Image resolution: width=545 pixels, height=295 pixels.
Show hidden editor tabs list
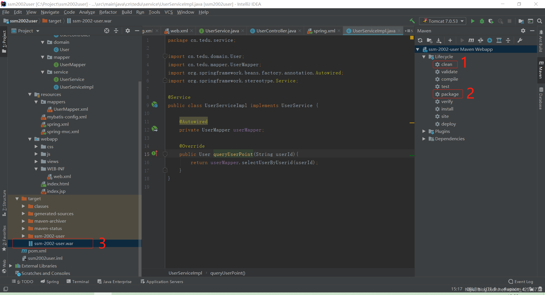click(409, 31)
